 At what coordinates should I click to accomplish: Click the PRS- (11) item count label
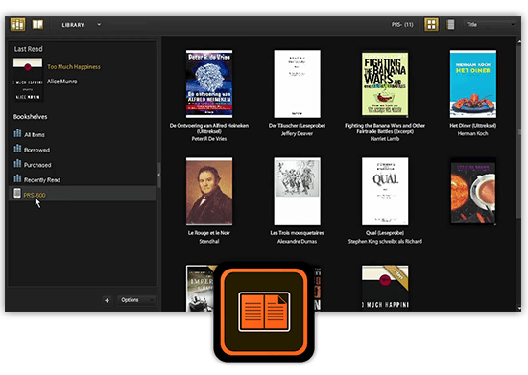(x=402, y=25)
